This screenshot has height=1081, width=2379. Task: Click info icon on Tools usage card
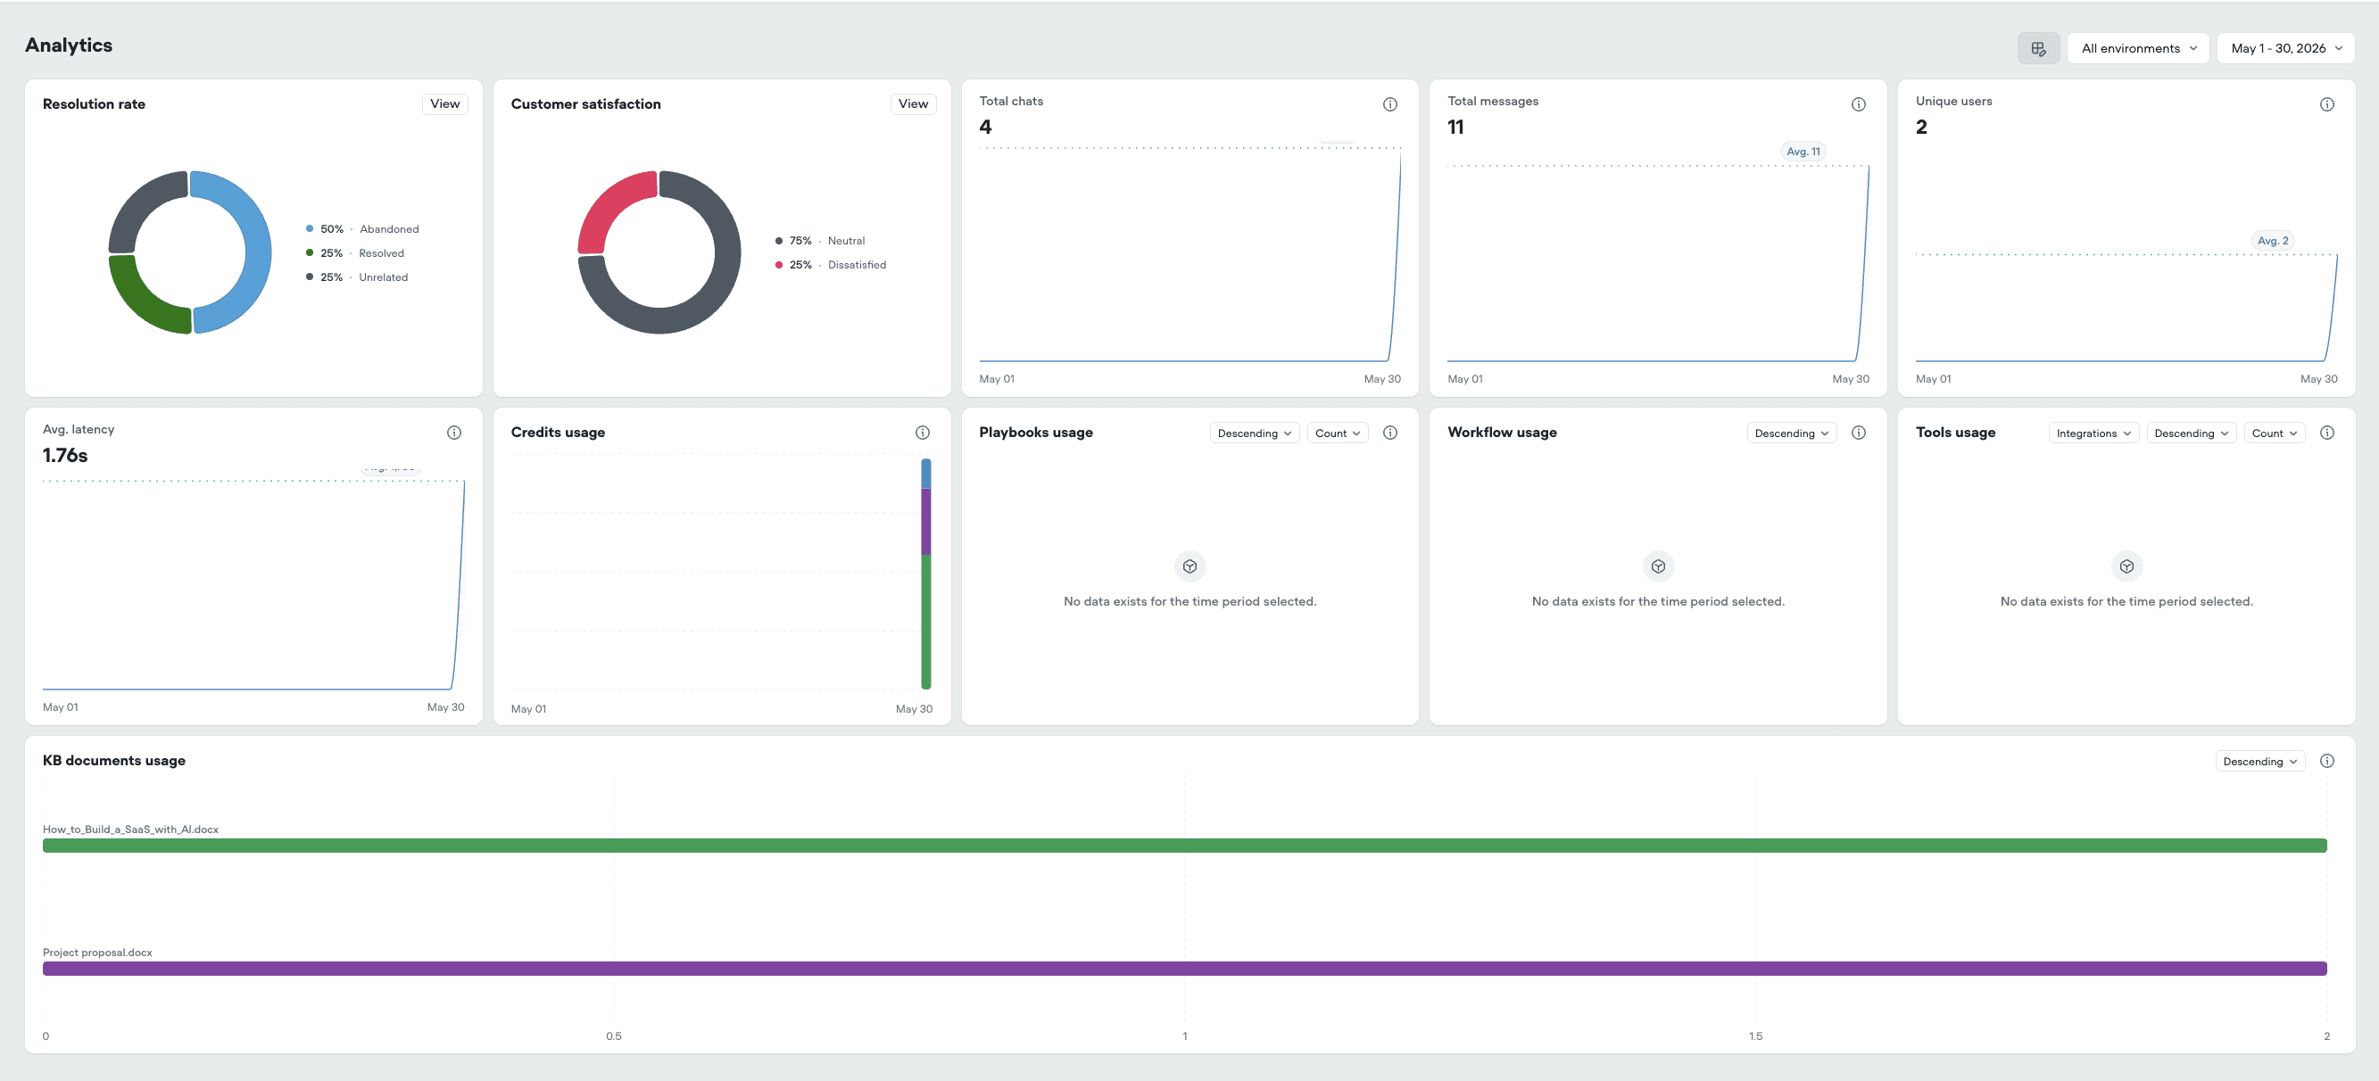click(x=2327, y=432)
